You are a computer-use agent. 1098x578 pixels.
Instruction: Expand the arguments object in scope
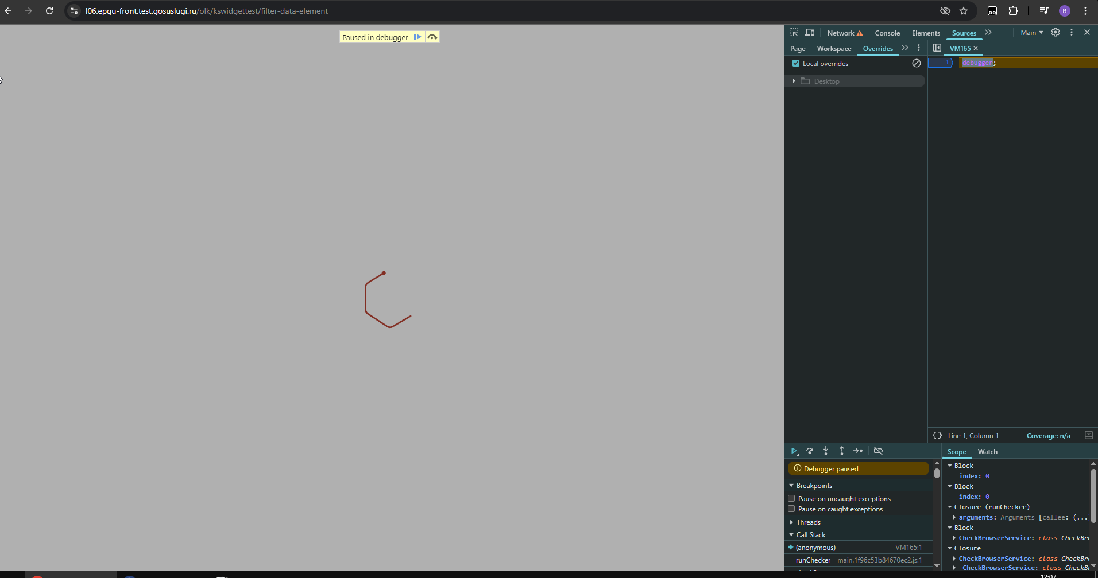954,517
